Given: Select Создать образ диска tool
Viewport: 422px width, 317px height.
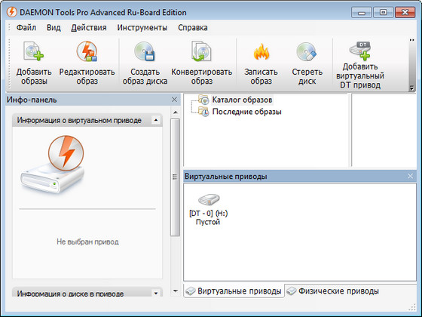Looking at the screenshot, I should click(x=145, y=63).
